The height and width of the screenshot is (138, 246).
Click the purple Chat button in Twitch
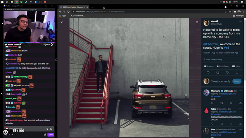(x=50, y=135)
